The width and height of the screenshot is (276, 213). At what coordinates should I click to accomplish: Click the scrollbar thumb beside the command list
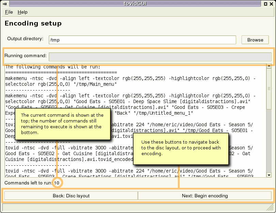269,88
